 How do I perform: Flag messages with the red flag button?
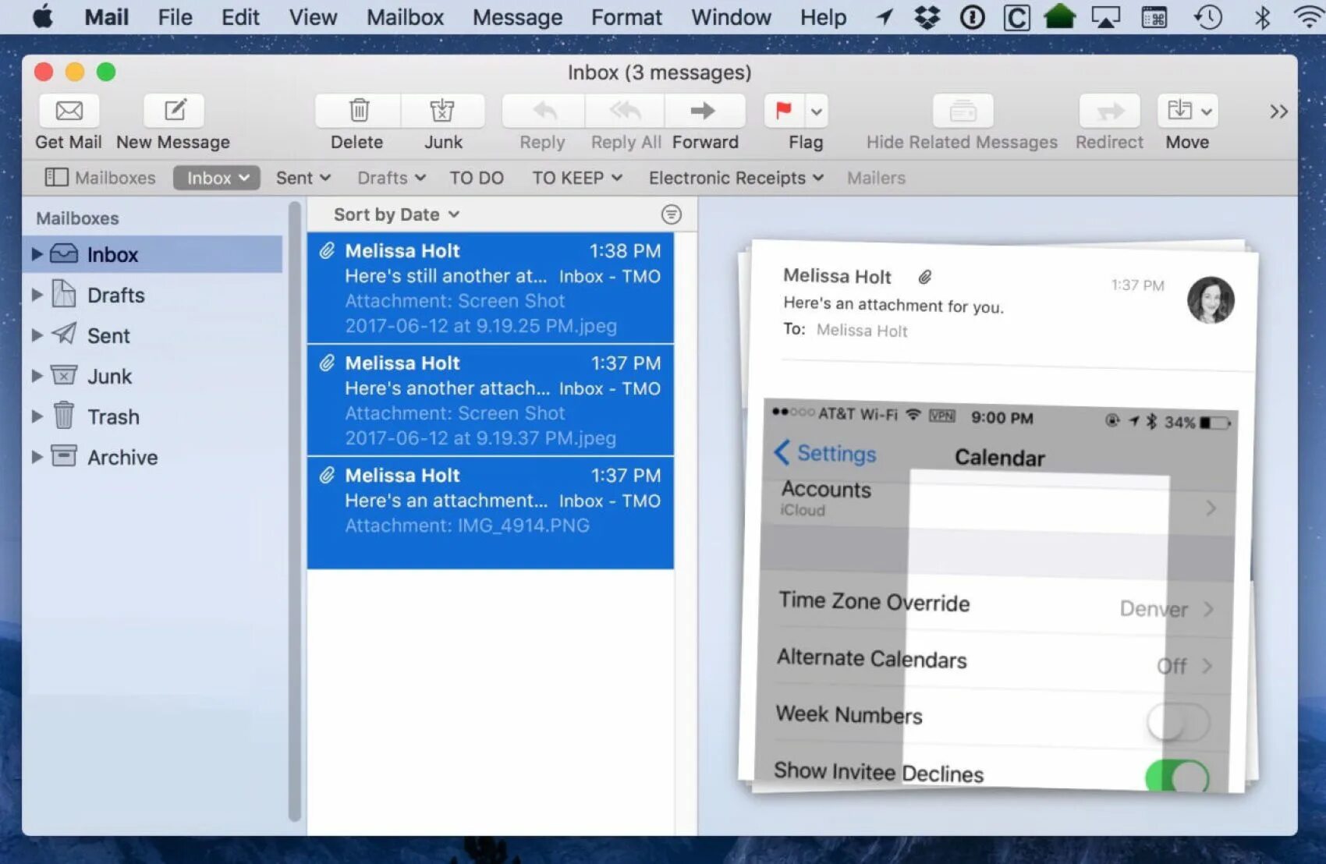click(x=784, y=111)
